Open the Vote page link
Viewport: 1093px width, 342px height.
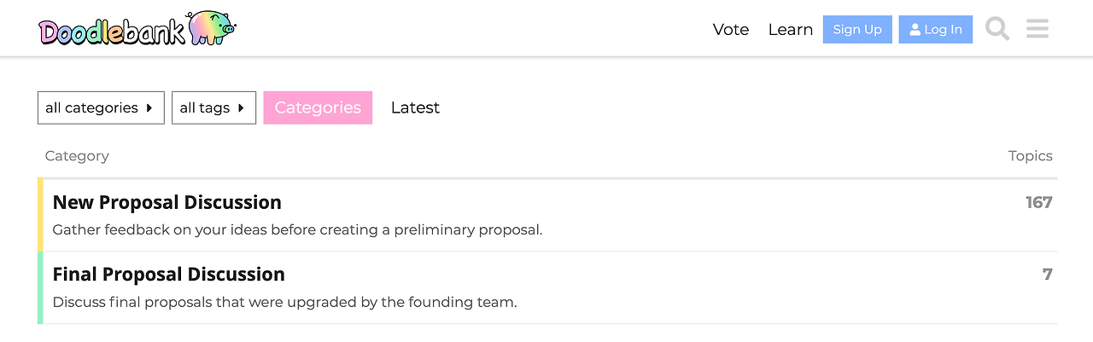click(x=731, y=30)
